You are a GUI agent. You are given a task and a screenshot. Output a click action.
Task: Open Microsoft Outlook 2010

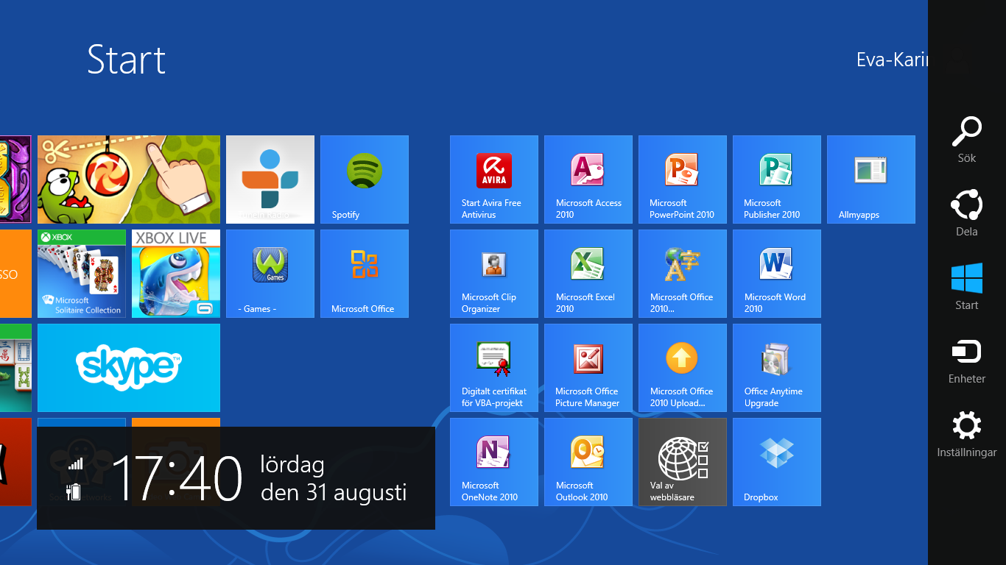pos(588,462)
